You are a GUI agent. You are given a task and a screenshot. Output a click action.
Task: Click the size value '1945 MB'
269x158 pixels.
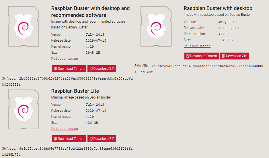pos(93,53)
